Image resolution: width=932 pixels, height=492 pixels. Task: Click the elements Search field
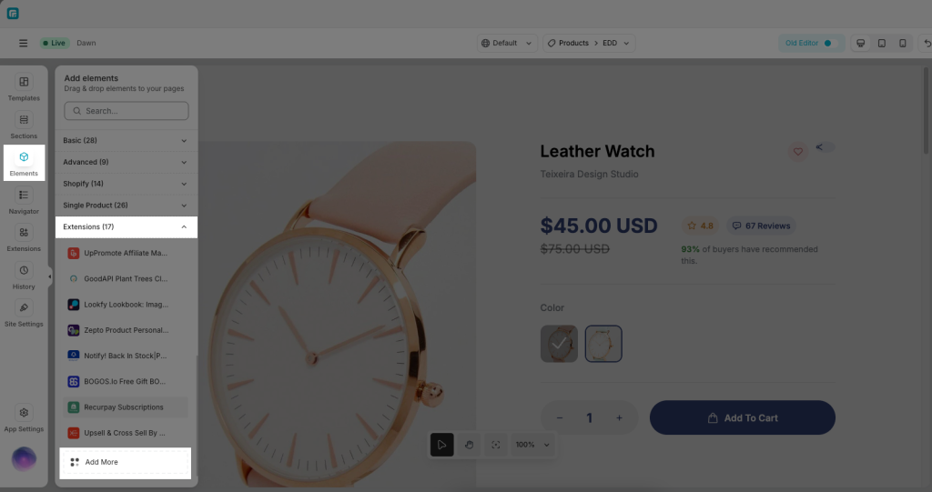pyautogui.click(x=126, y=111)
